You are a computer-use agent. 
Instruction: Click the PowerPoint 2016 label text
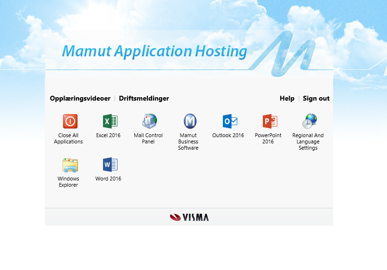[x=268, y=139]
